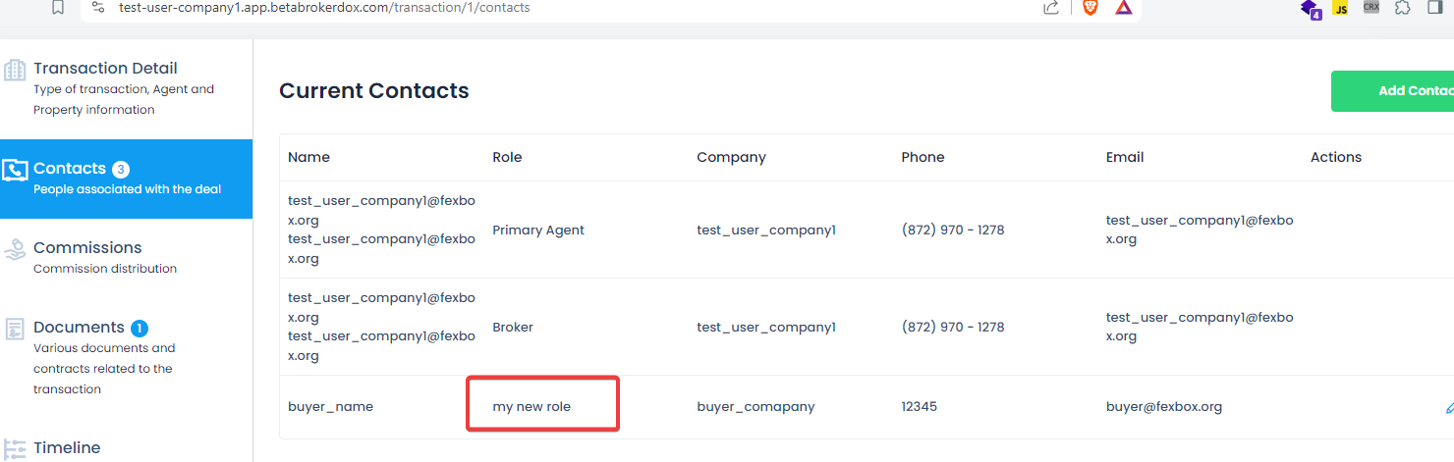Click the bookmark icon in address bar
1454x462 pixels.
(58, 8)
